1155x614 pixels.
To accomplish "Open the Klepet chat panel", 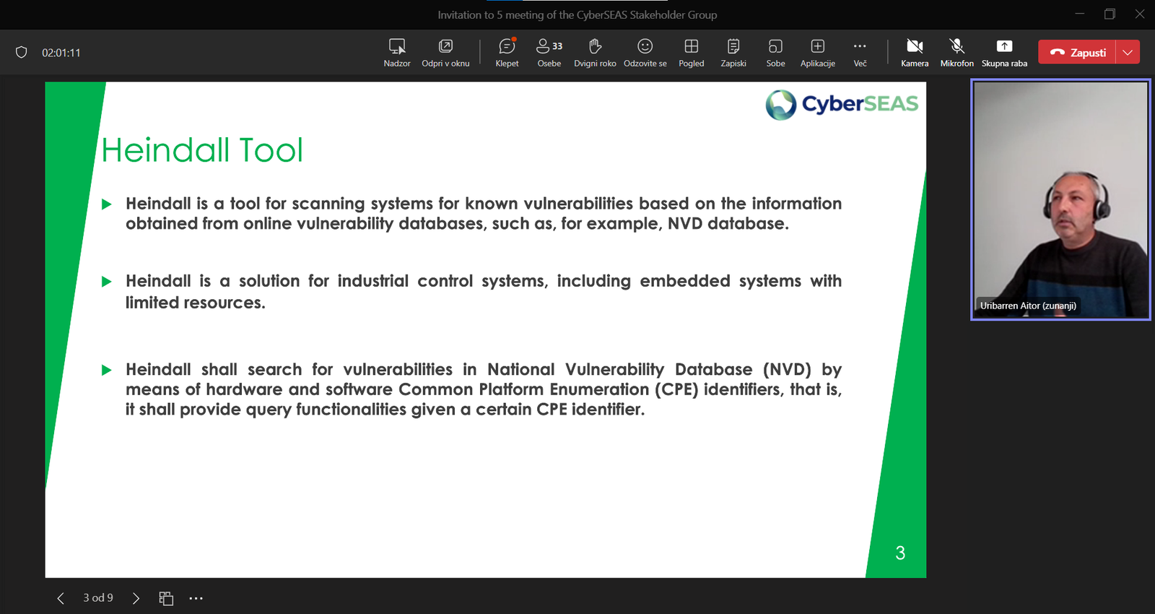I will (507, 52).
